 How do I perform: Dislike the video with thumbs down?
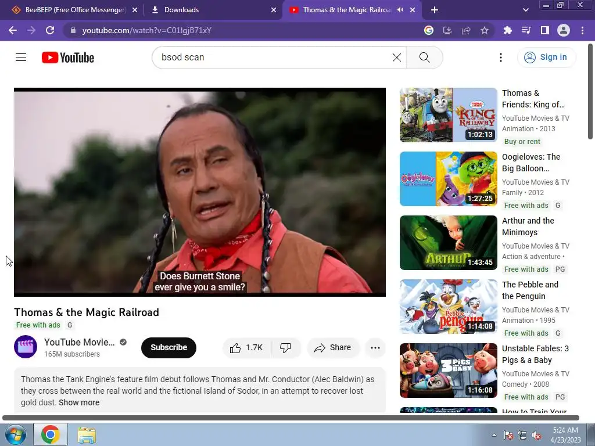[x=285, y=348]
